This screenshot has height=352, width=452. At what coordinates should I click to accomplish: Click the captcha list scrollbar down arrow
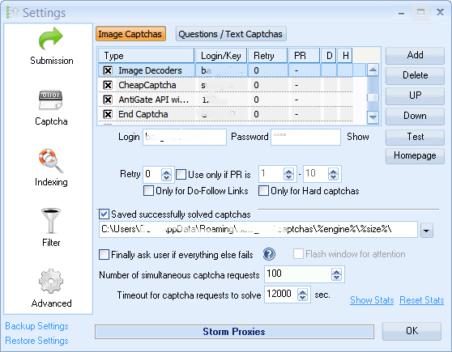pyautogui.click(x=373, y=117)
